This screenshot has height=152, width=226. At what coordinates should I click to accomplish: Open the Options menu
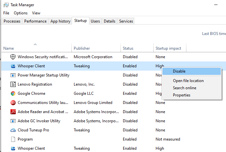[21, 13]
